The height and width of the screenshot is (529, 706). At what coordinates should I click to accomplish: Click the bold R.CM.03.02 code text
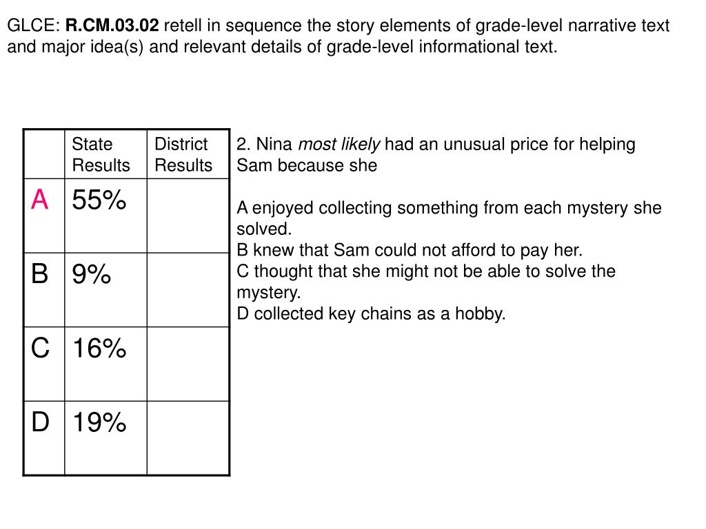click(112, 25)
